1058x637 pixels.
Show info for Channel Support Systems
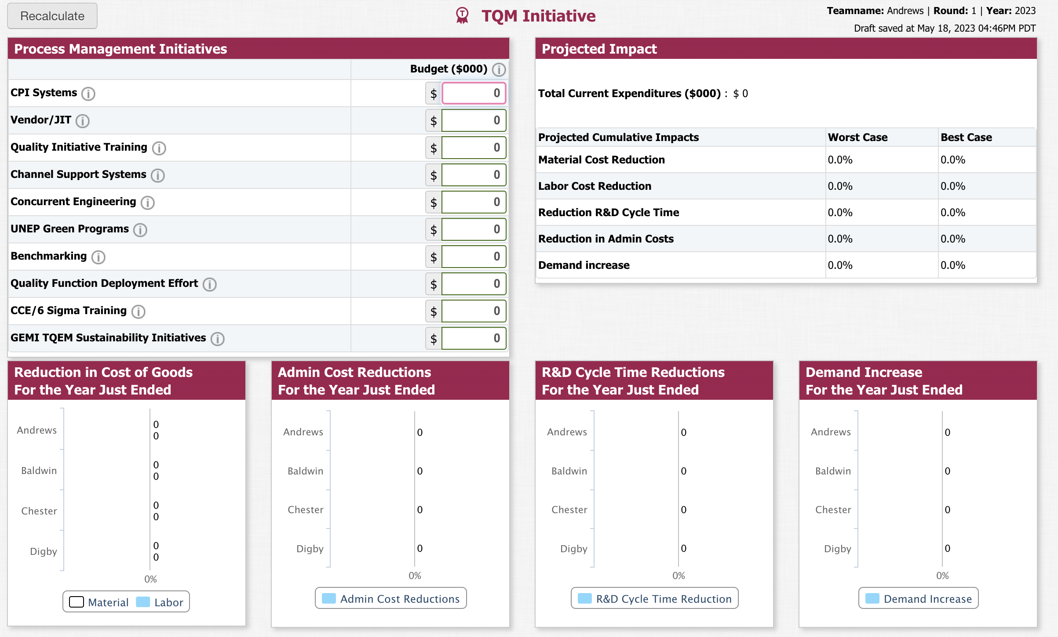tap(158, 175)
